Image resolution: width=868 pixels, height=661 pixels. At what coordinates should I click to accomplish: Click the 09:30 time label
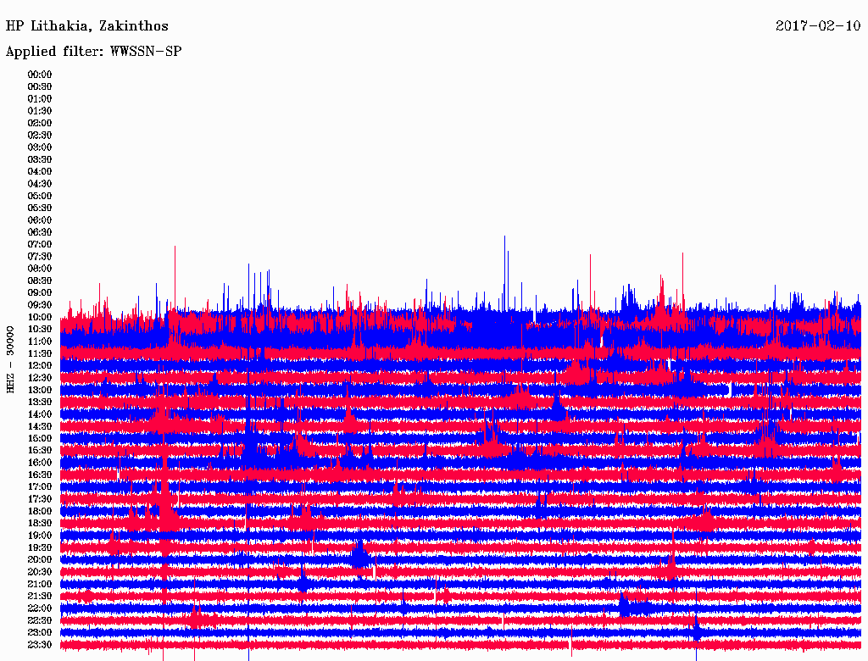(x=40, y=305)
